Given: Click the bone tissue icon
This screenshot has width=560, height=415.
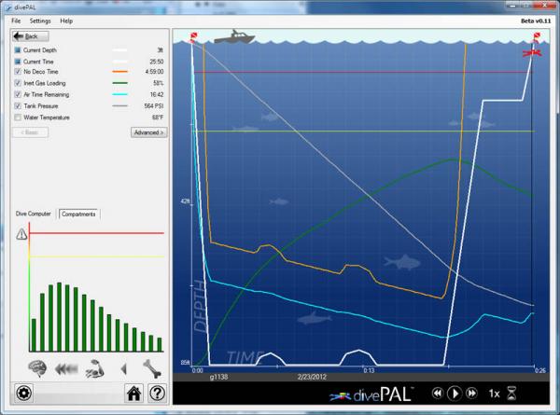Looking at the screenshot, I should (152, 368).
